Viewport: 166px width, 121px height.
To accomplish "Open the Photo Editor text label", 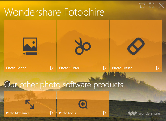I will pos(16,68).
